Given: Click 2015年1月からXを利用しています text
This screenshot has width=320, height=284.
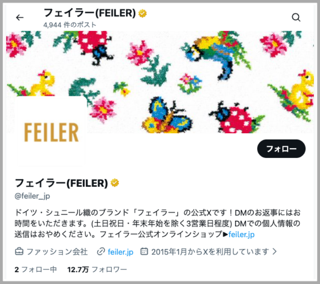Looking at the screenshot, I should (x=210, y=252).
